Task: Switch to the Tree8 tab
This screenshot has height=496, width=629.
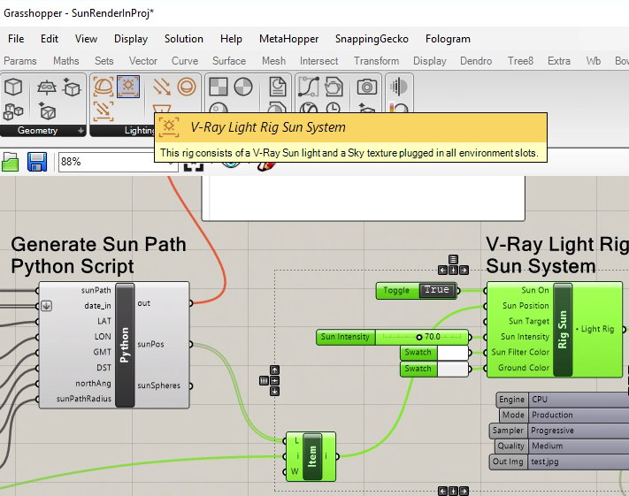Action: click(520, 61)
